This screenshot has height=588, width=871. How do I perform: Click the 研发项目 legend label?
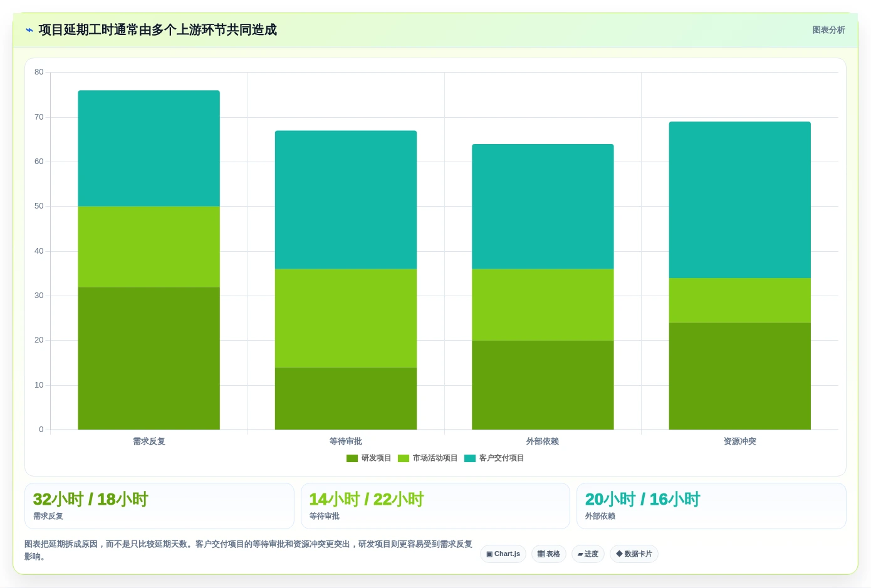coord(376,458)
